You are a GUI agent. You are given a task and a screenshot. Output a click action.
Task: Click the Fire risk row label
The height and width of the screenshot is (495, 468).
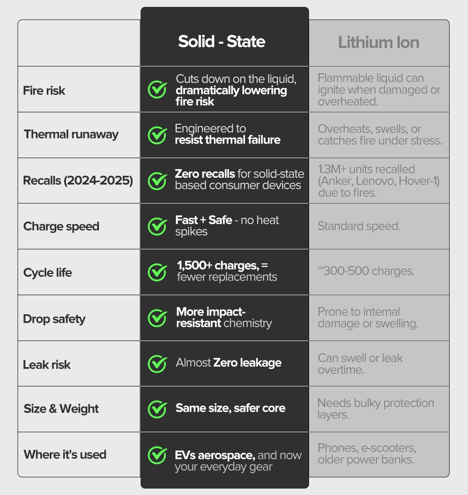point(44,90)
